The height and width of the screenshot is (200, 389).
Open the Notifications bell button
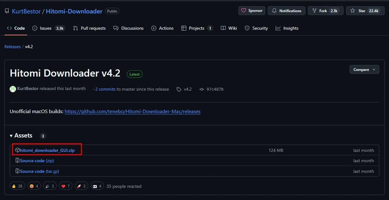286,11
